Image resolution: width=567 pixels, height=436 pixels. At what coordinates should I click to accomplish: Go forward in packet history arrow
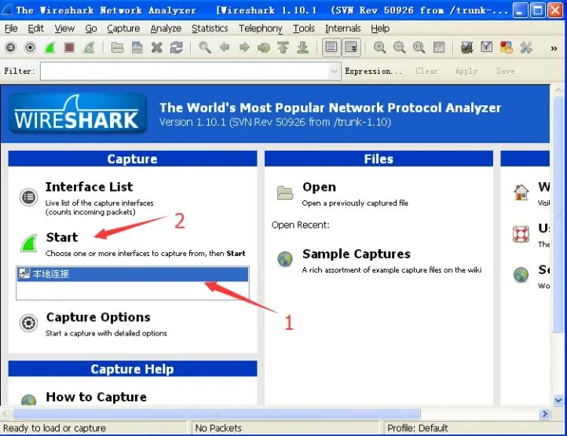tap(244, 47)
